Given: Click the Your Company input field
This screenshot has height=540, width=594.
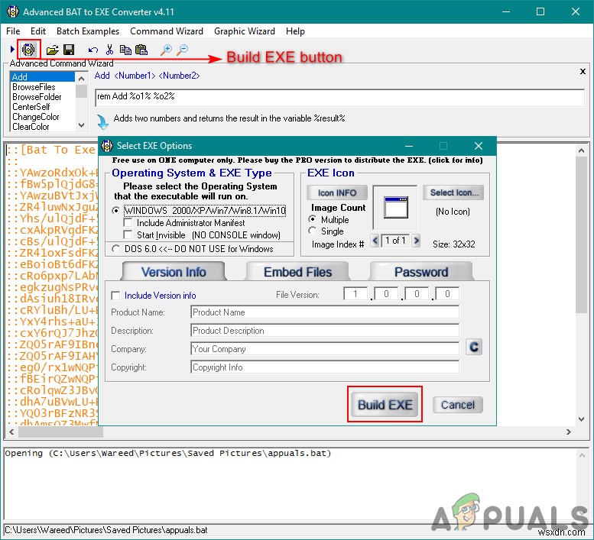Looking at the screenshot, I should pyautogui.click(x=325, y=348).
